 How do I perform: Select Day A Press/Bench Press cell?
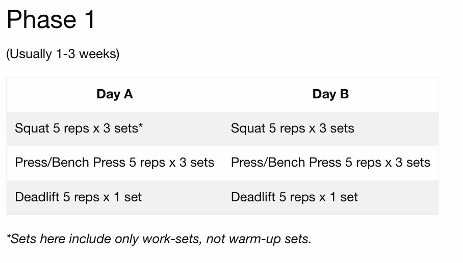(x=114, y=163)
